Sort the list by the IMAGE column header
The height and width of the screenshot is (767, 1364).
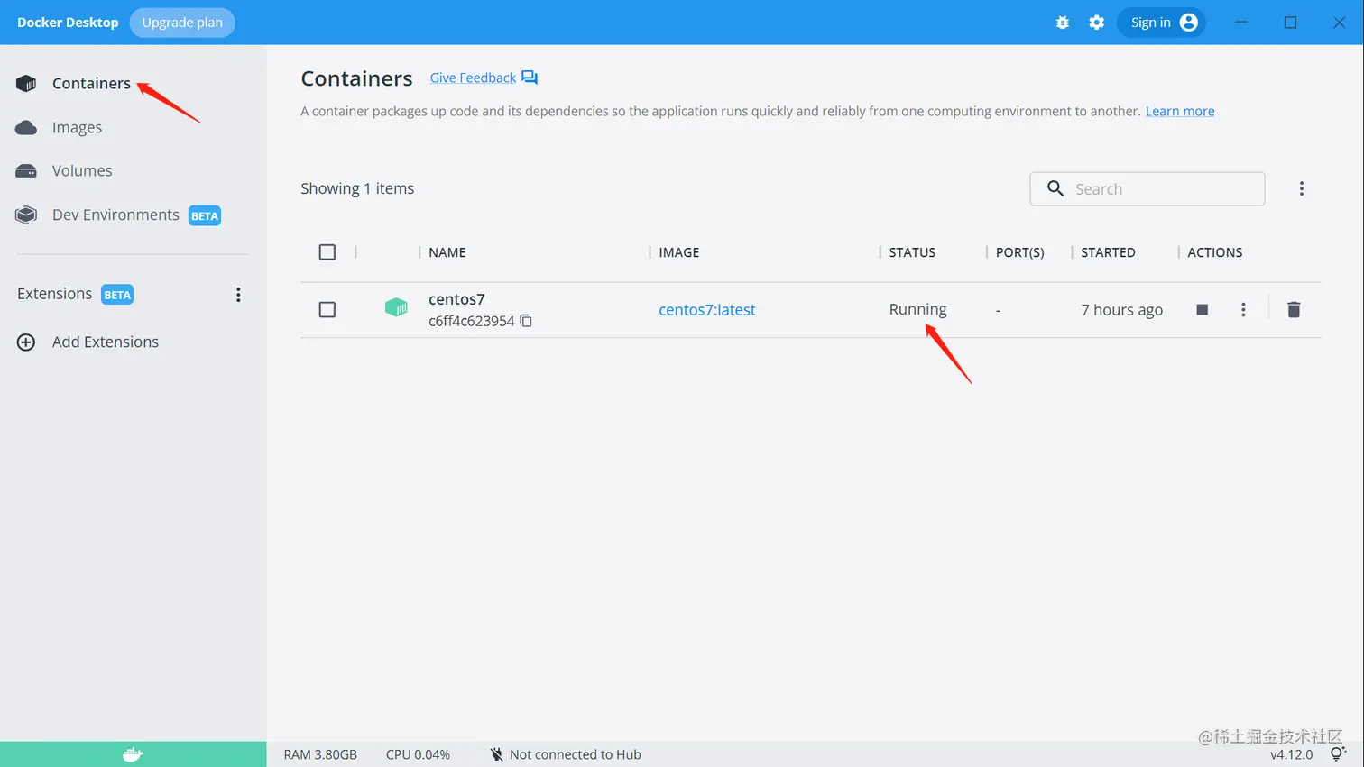tap(679, 253)
